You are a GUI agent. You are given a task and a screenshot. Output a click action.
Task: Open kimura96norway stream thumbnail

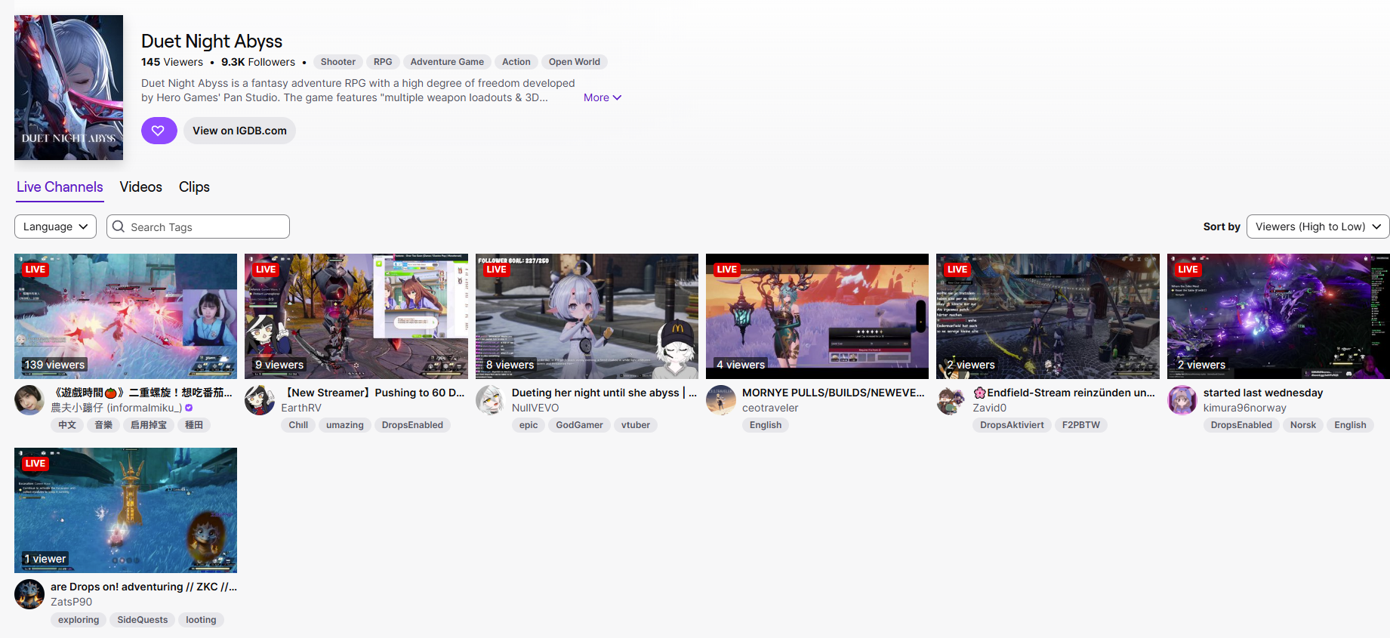pyautogui.click(x=1278, y=316)
